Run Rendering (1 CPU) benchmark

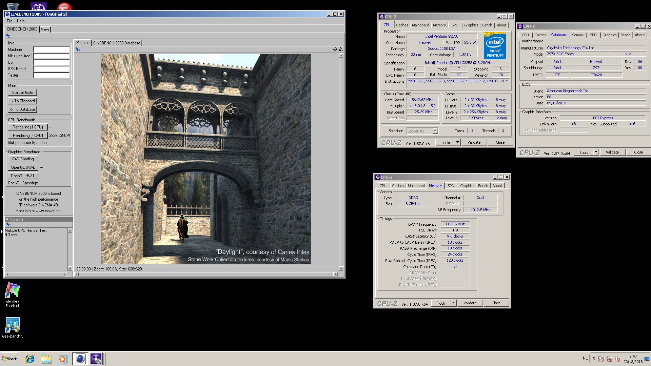coord(28,127)
